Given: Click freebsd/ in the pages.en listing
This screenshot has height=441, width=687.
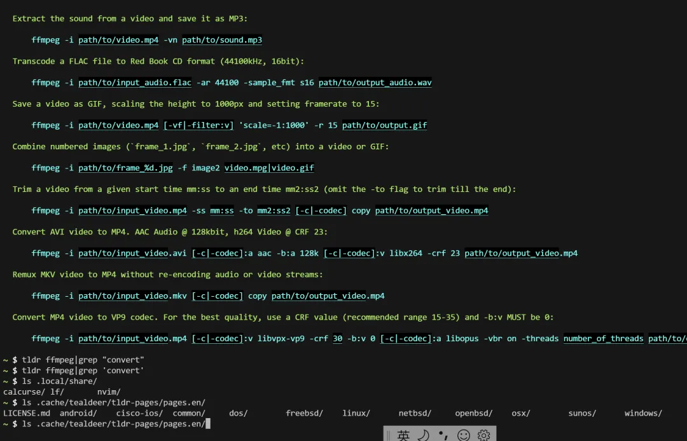Looking at the screenshot, I should click(305, 413).
